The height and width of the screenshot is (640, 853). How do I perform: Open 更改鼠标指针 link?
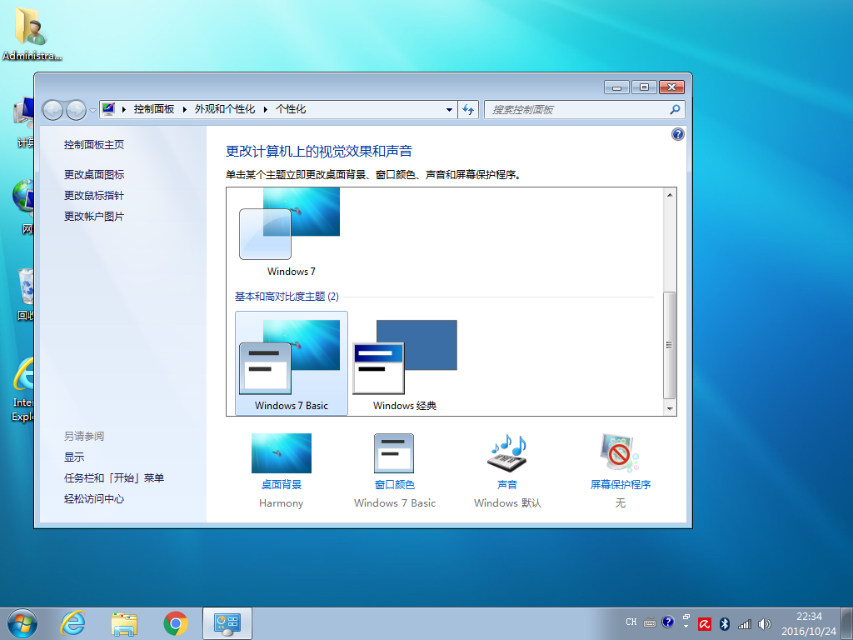tap(93, 195)
